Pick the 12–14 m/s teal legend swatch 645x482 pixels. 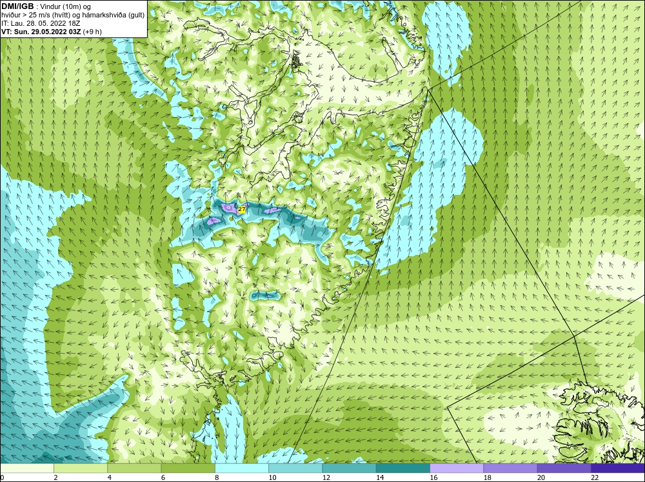tap(349, 468)
